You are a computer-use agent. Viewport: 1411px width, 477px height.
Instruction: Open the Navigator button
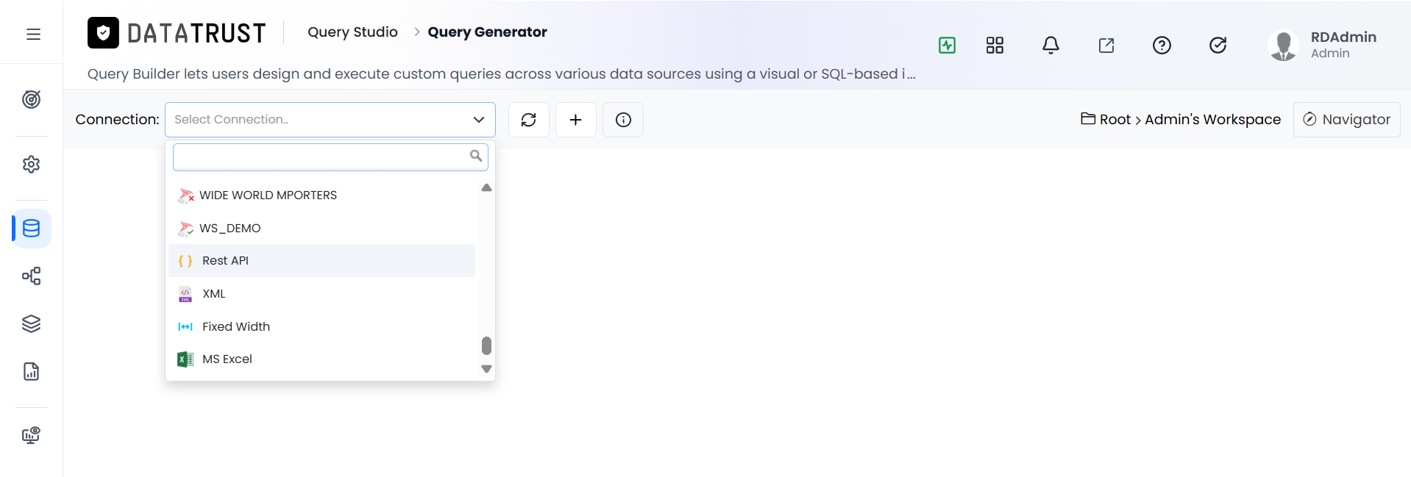[1346, 120]
